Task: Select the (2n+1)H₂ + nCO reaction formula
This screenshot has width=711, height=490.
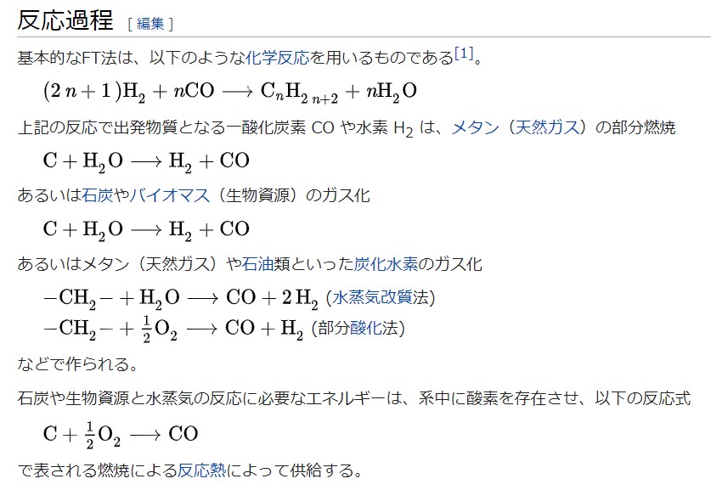Action: (x=229, y=91)
